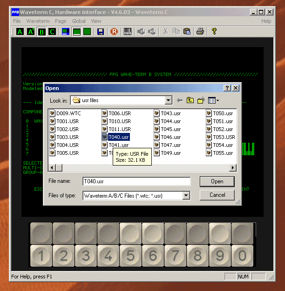Click the Open button

click(x=217, y=181)
